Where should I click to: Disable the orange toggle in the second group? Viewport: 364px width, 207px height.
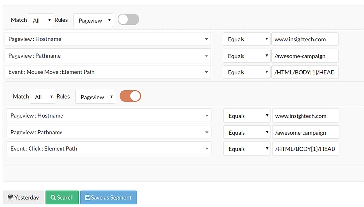pos(130,96)
